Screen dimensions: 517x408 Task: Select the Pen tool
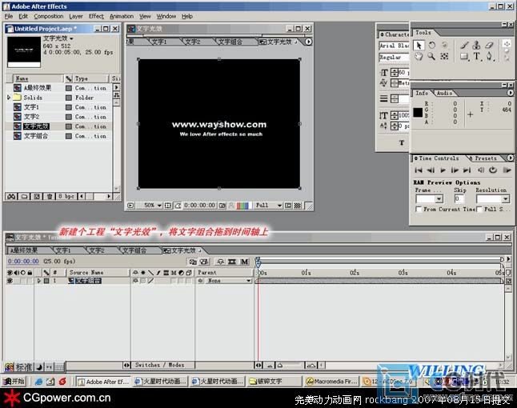click(489, 57)
